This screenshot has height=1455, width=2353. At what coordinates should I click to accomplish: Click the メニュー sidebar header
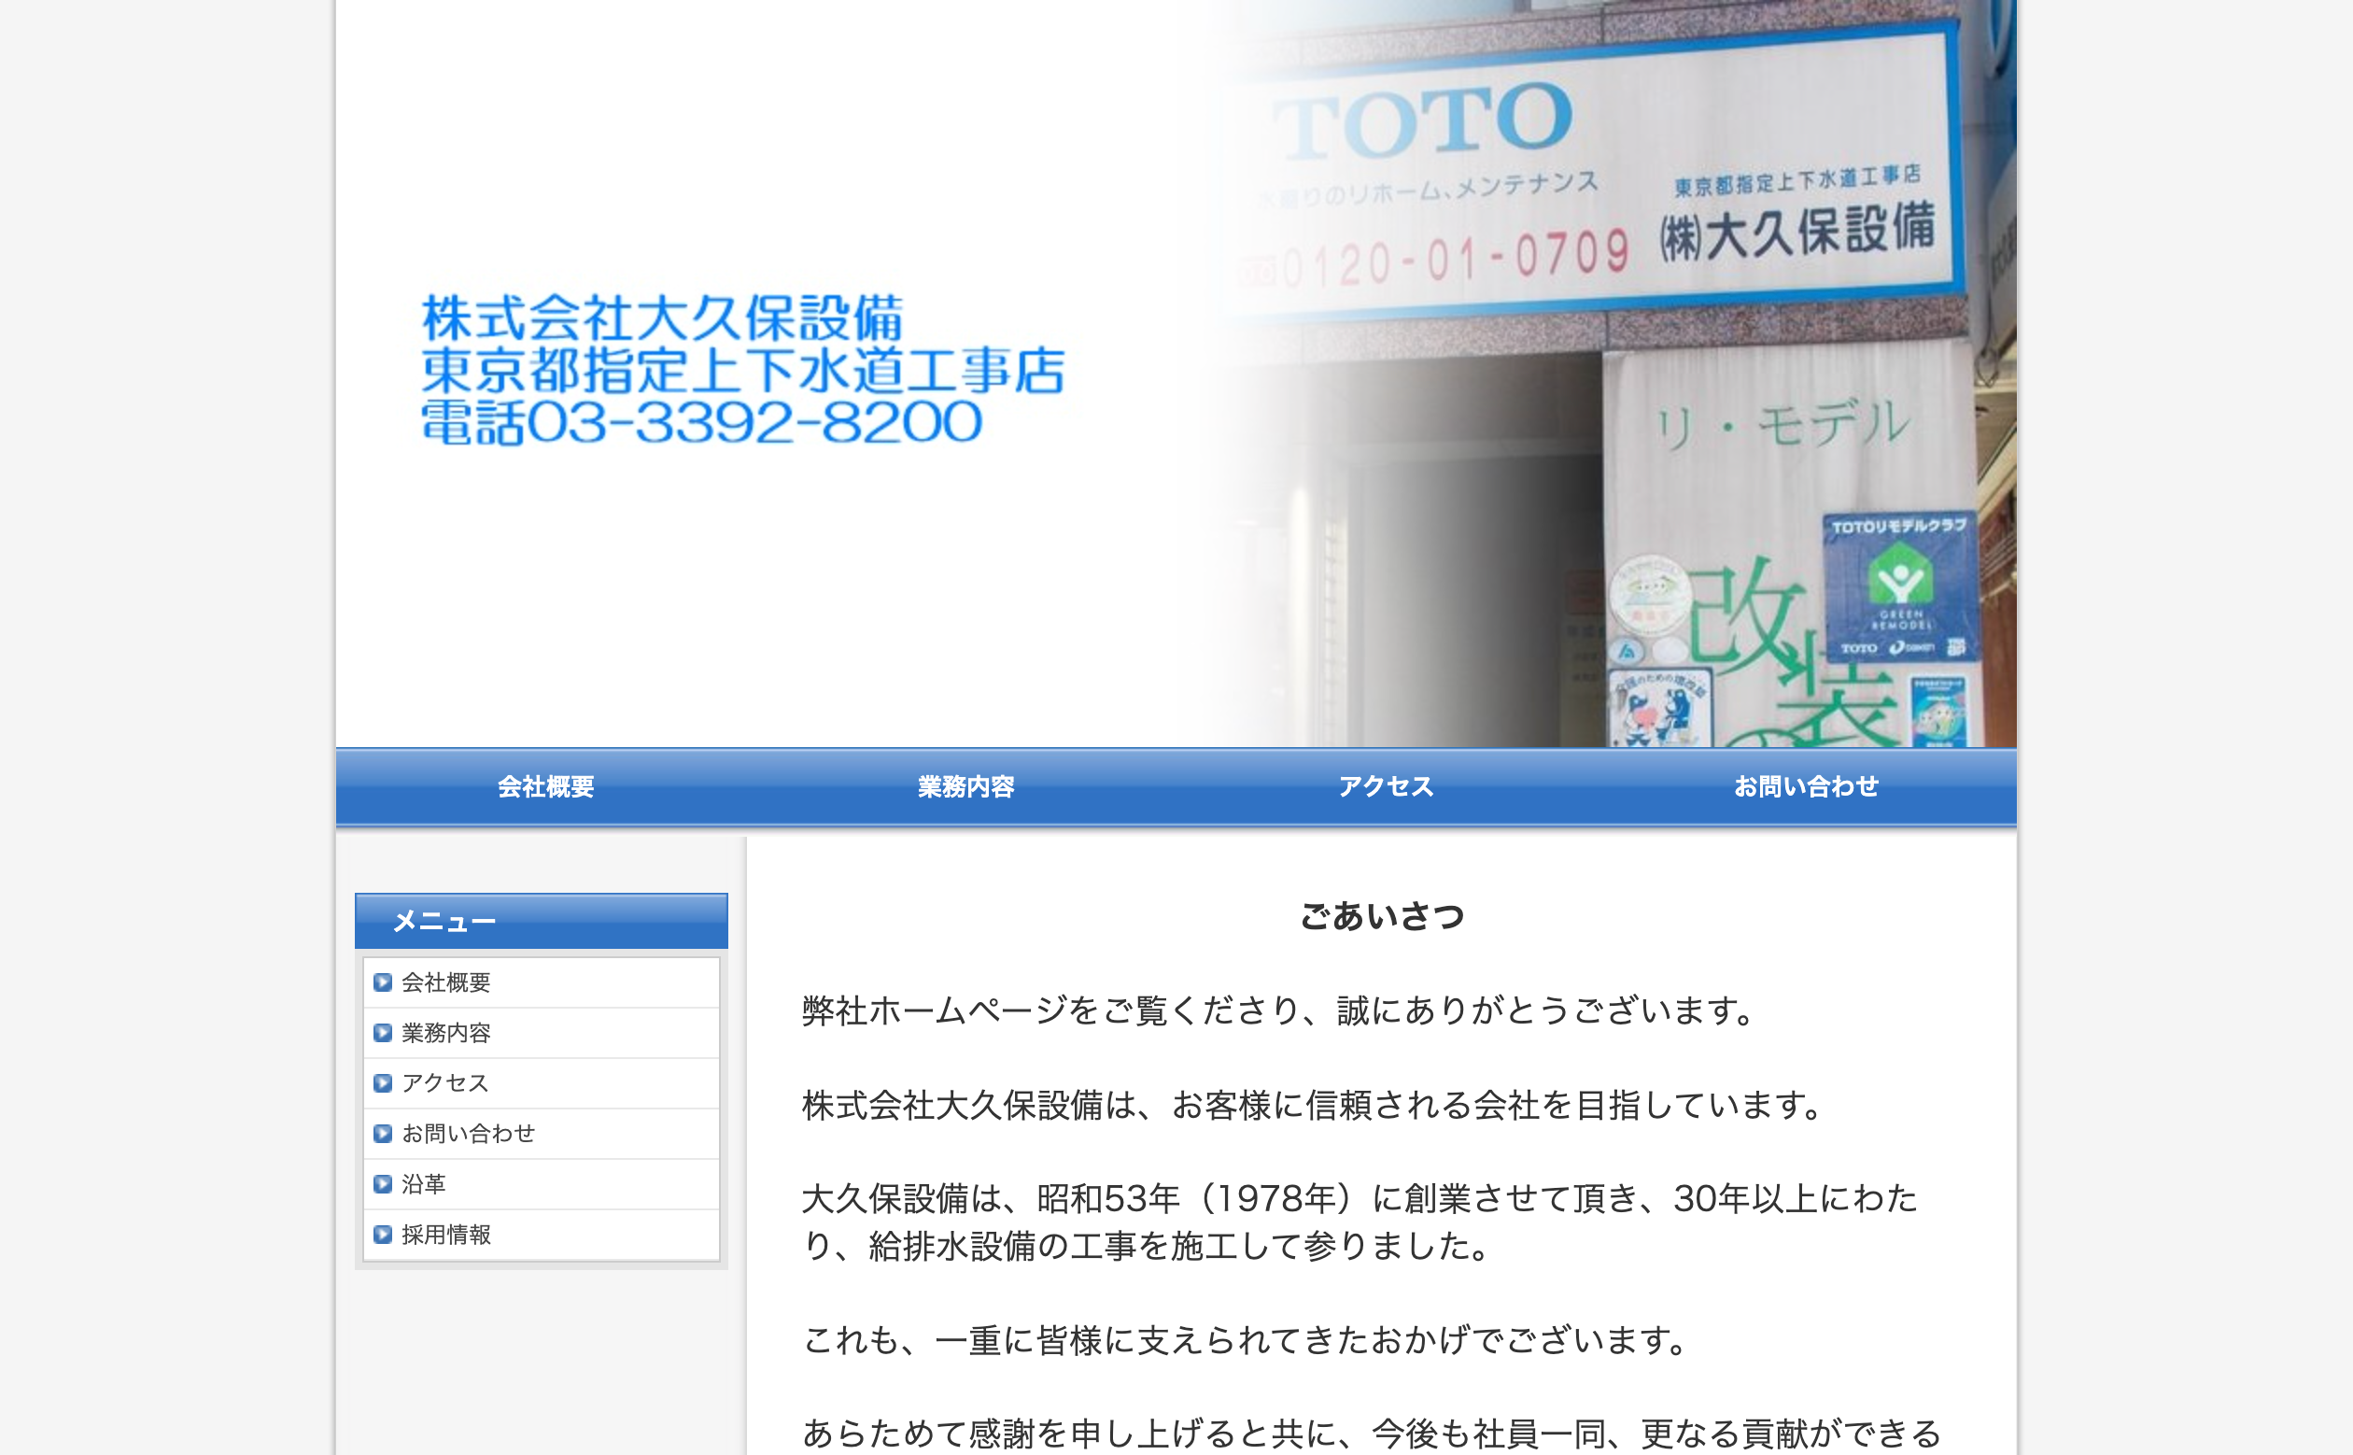click(x=542, y=921)
